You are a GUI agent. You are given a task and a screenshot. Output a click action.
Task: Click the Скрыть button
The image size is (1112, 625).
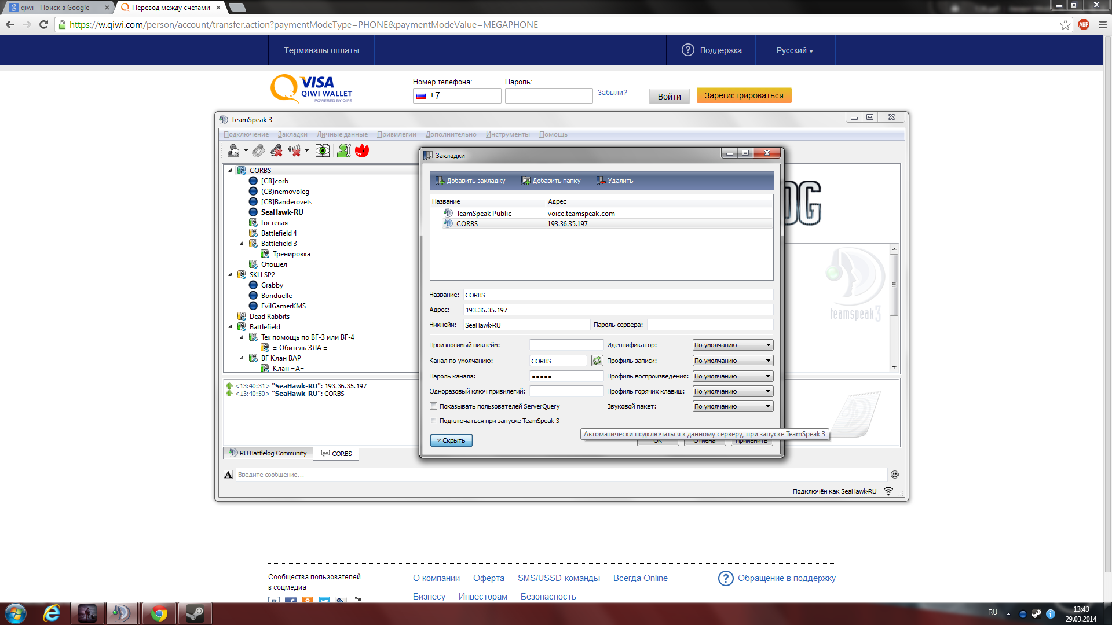[x=451, y=440]
